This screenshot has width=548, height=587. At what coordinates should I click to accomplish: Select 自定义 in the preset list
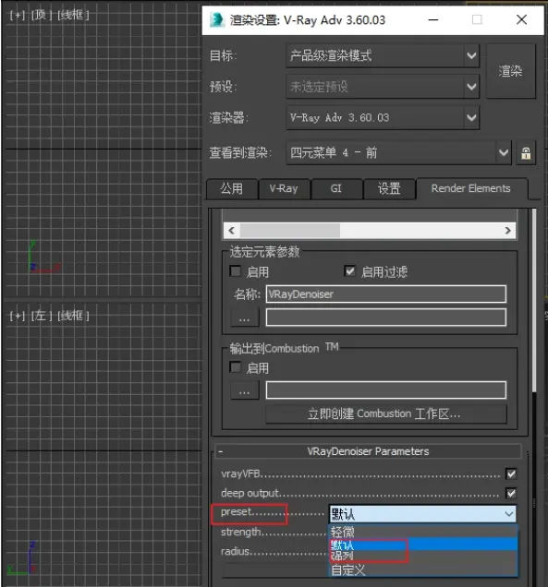(x=423, y=569)
